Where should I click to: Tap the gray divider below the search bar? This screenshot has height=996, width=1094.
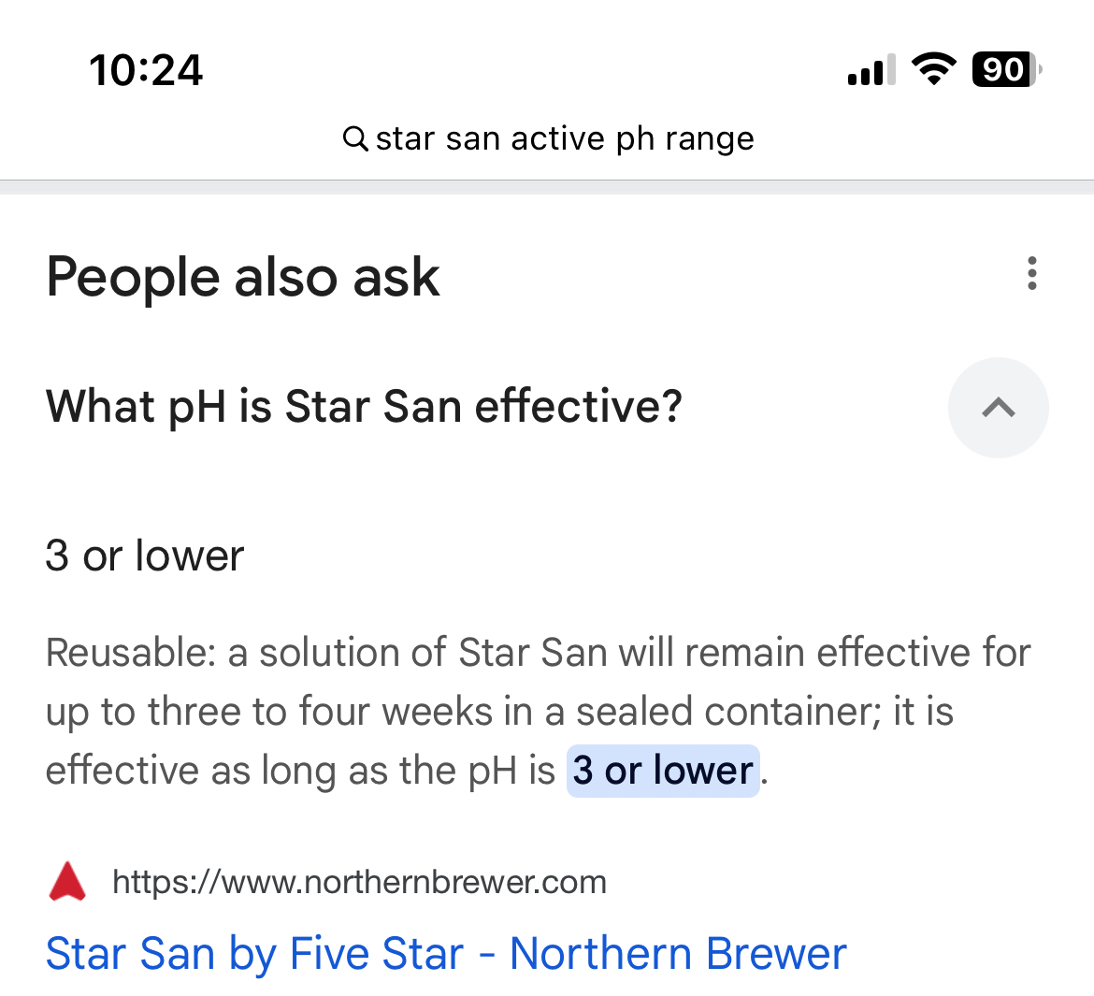pos(547,187)
